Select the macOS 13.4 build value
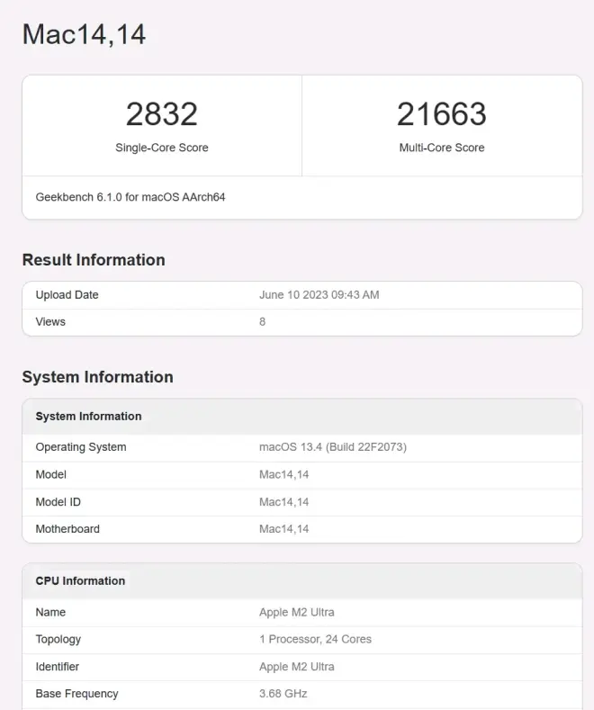 tap(332, 447)
